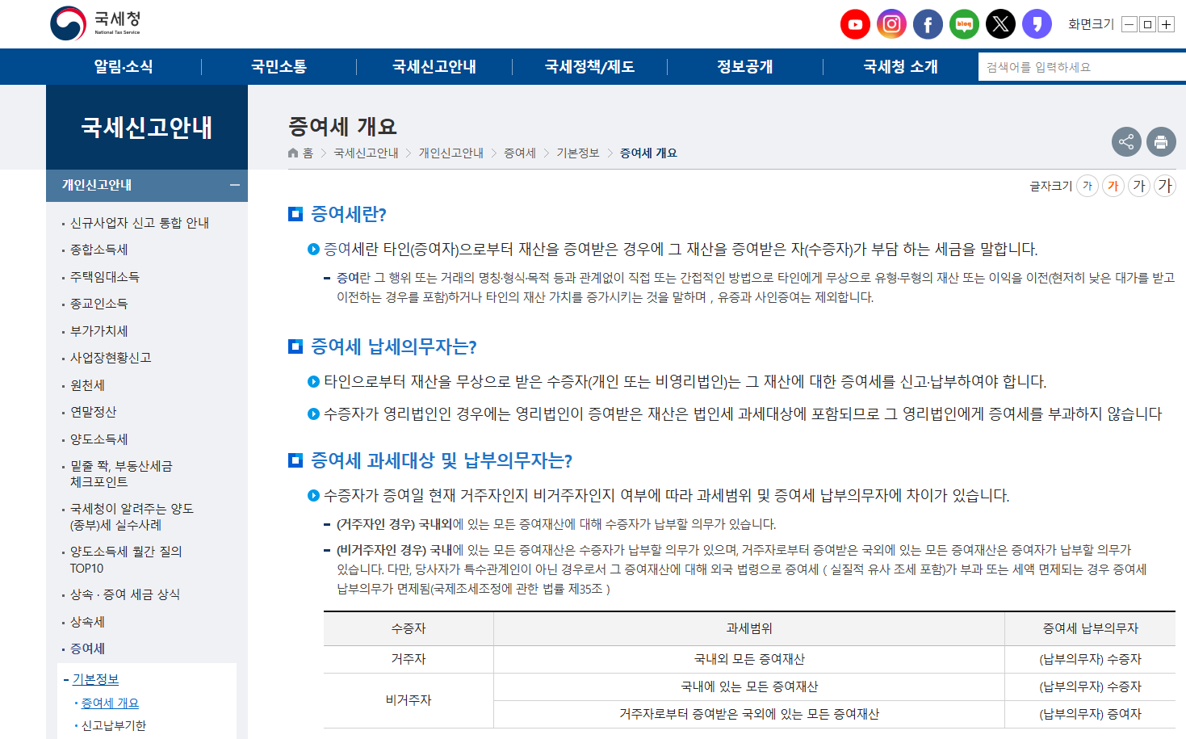Screen dimensions: 1186x739
Task: Increase 화면크기 with the plus button
Action: (1166, 25)
